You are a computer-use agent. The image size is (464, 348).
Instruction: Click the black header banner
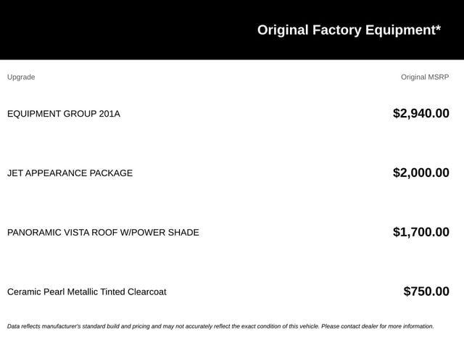pos(232,30)
